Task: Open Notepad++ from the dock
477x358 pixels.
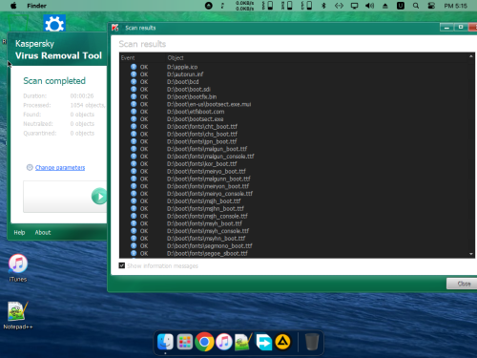Action: [x=243, y=342]
